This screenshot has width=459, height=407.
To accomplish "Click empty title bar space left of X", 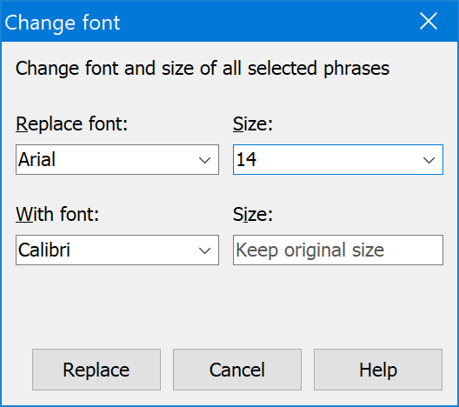I will (263, 21).
